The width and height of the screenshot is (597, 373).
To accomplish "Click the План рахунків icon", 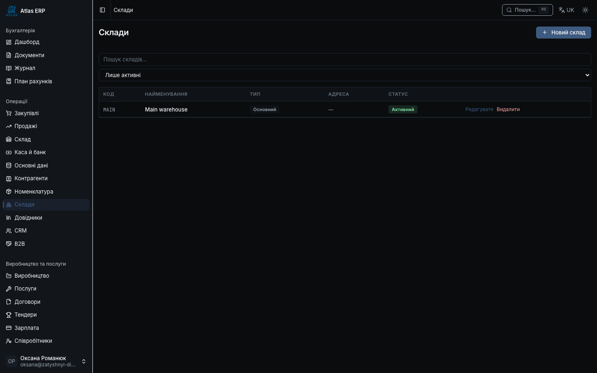I will coord(9,81).
